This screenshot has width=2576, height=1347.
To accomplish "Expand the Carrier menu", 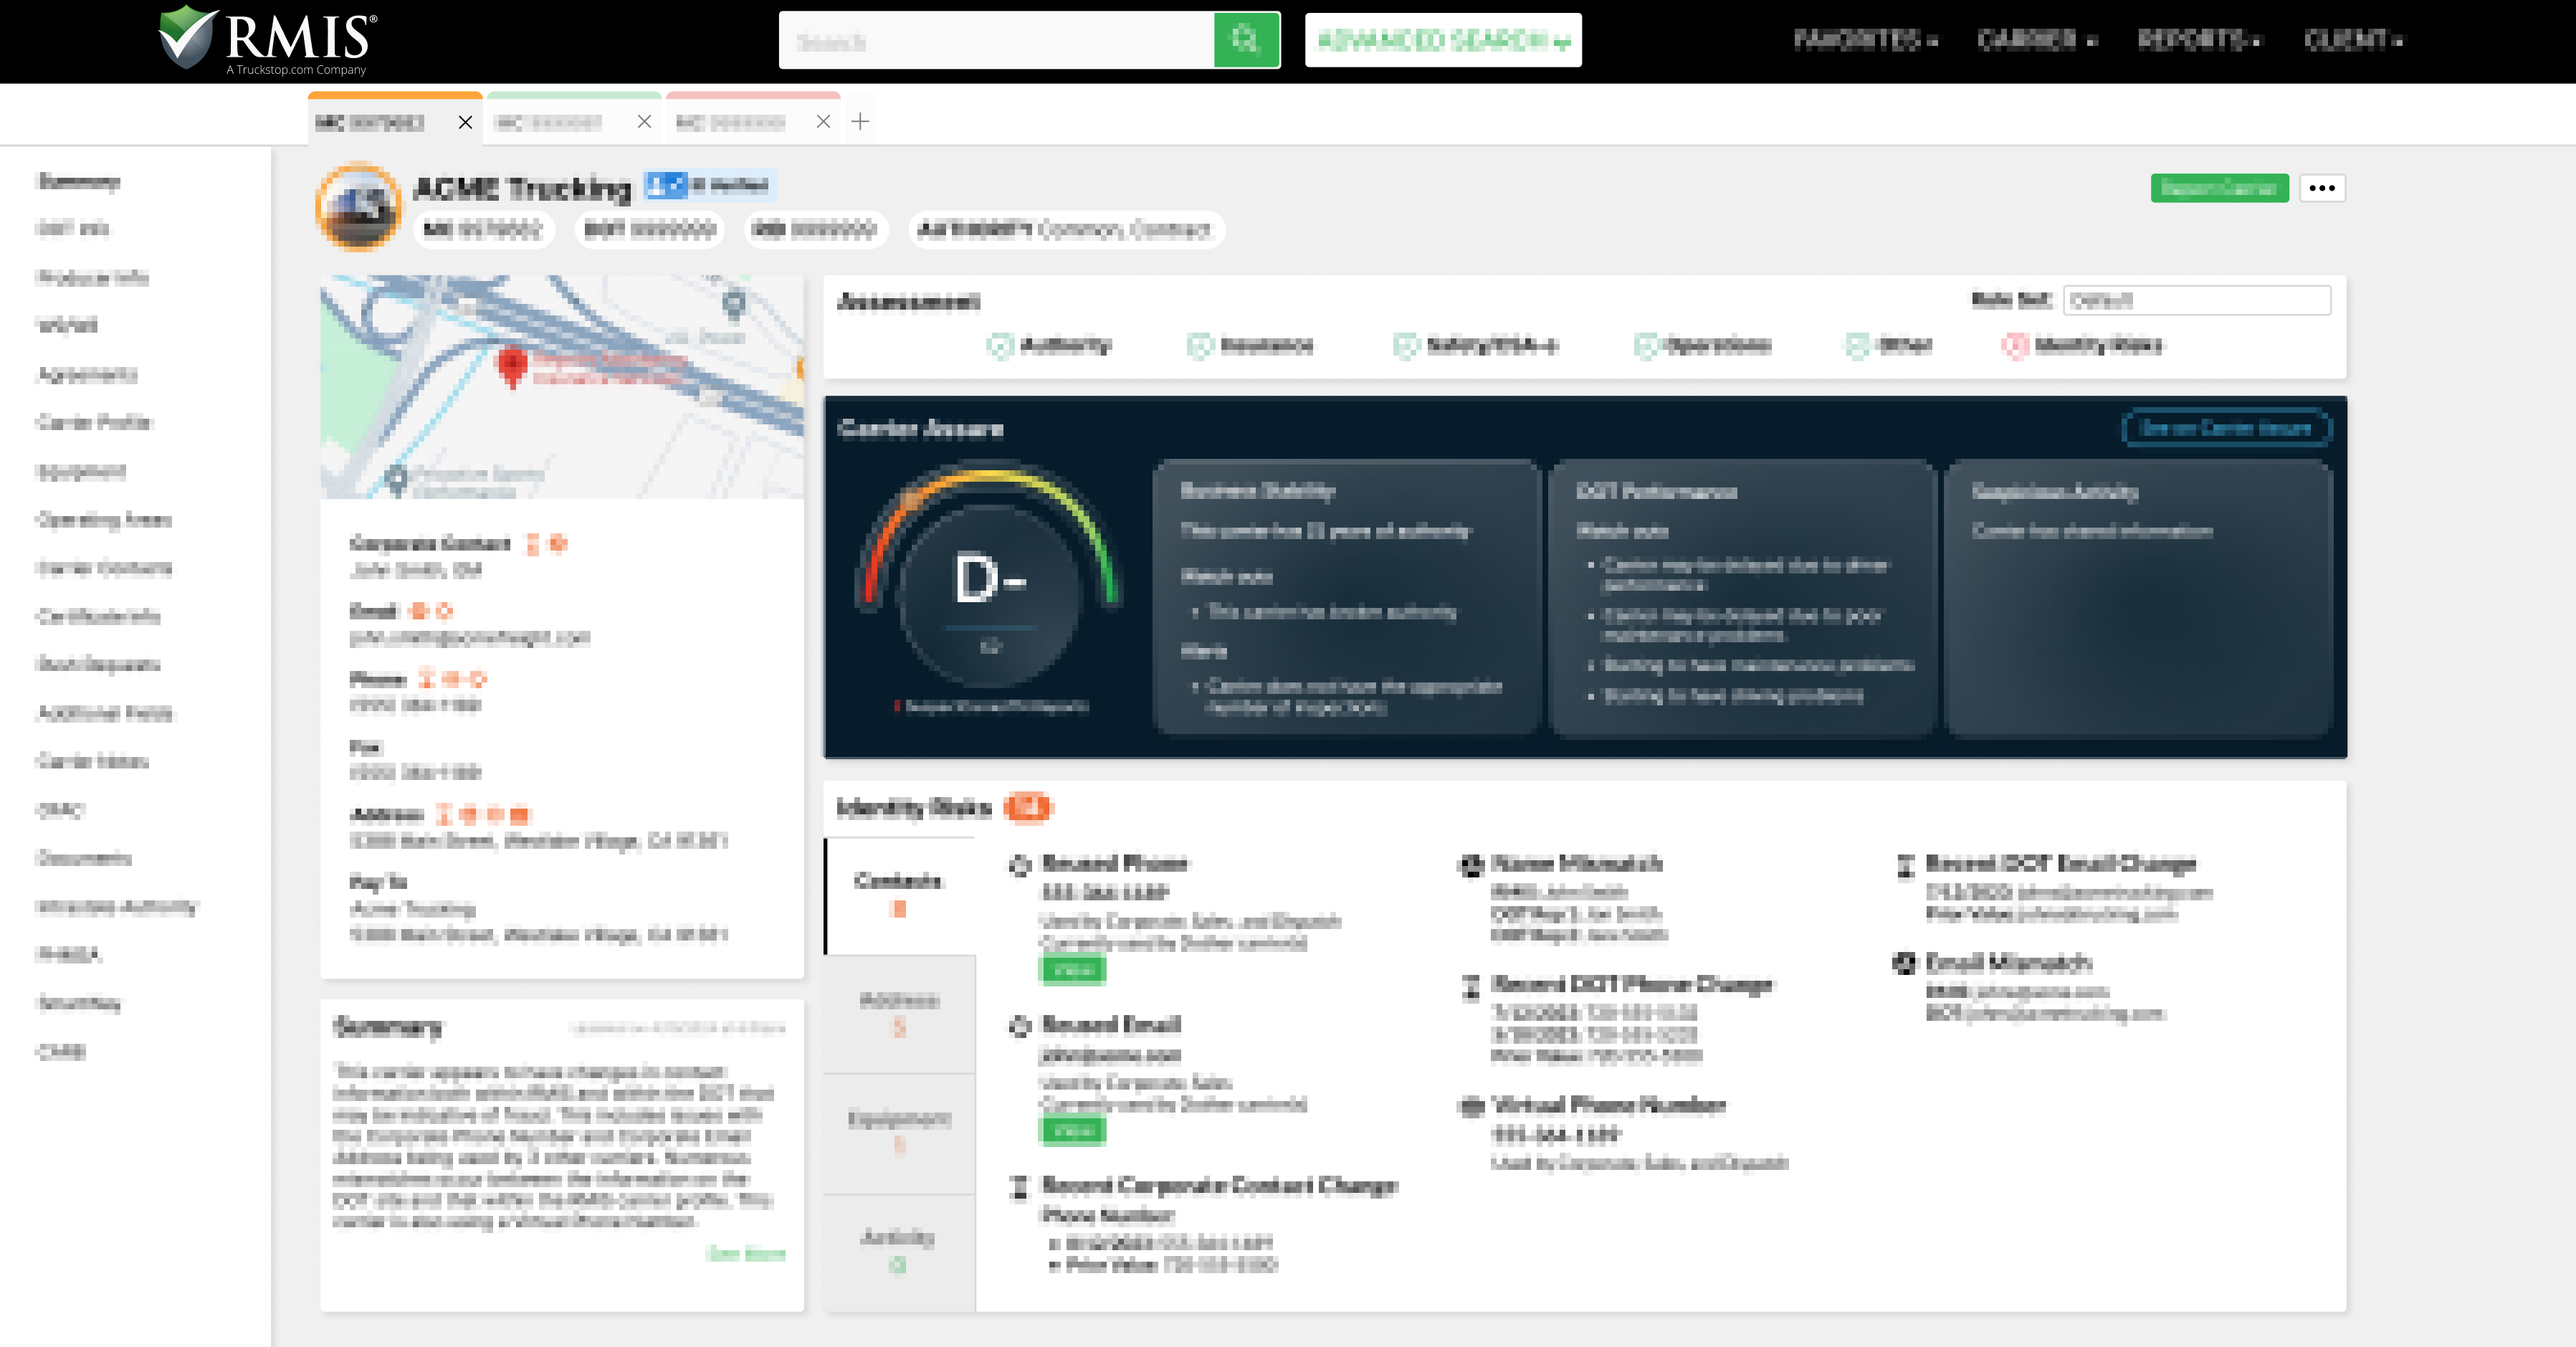I will pyautogui.click(x=2036, y=40).
